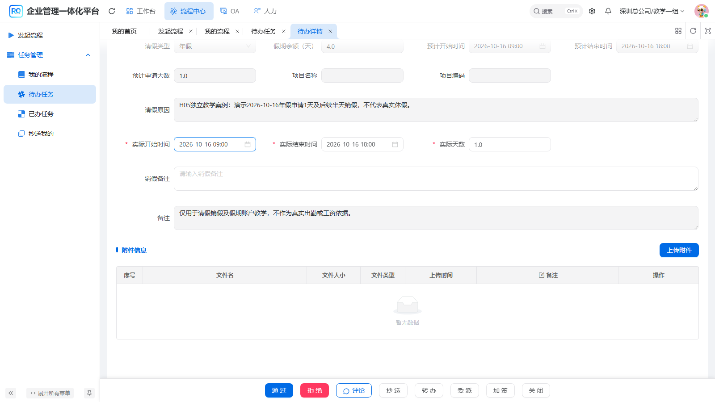Go to 我的首页 tab
Screen dimensions: 715x402
[124, 31]
